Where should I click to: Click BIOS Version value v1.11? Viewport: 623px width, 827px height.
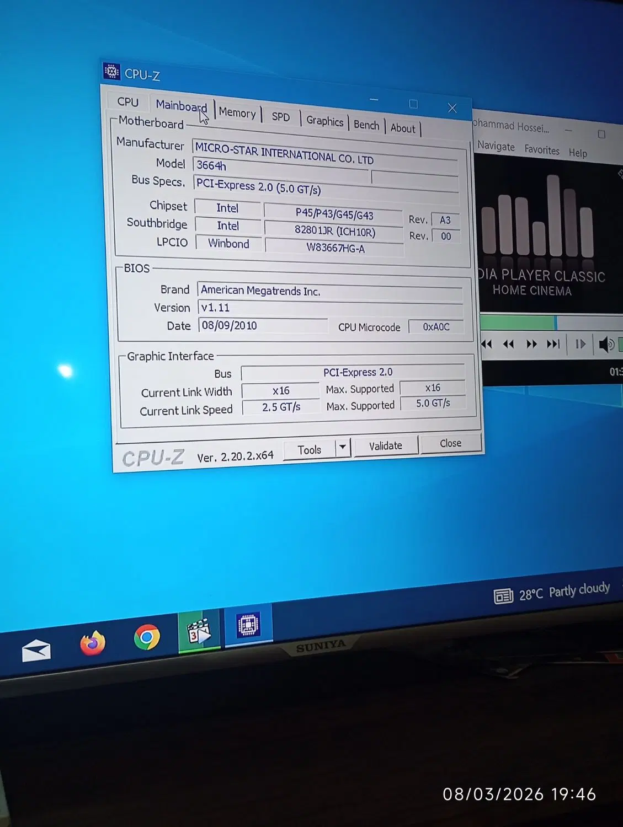coord(330,309)
